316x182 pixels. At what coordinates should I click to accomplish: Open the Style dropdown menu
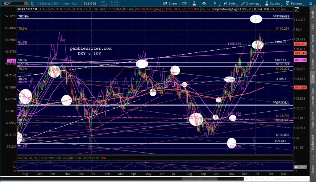(229, 3)
